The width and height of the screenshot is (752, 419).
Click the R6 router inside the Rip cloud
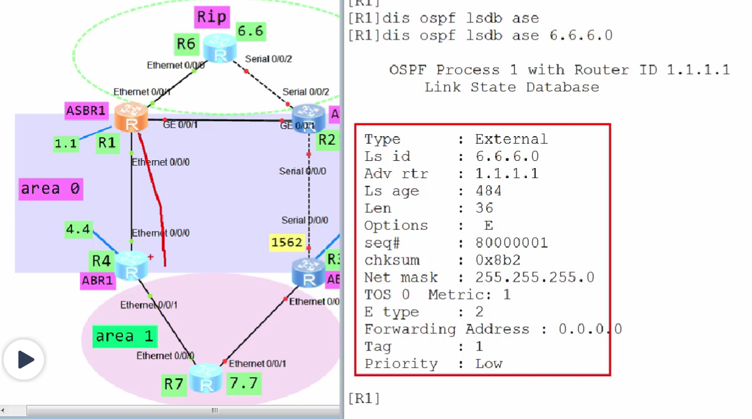219,48
